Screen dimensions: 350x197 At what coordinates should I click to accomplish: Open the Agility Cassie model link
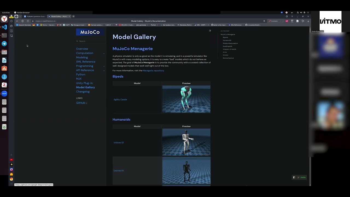pos(120,100)
